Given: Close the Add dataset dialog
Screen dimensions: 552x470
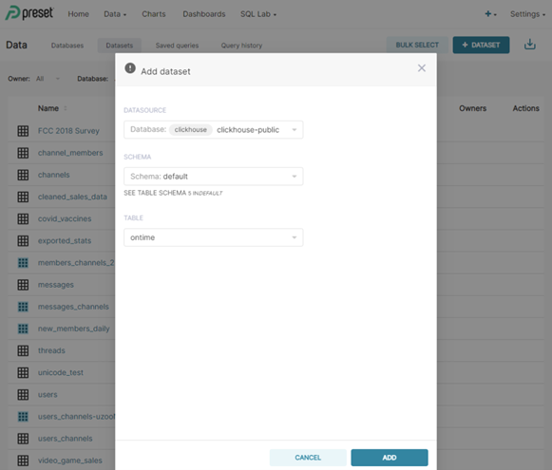Looking at the screenshot, I should 422,68.
